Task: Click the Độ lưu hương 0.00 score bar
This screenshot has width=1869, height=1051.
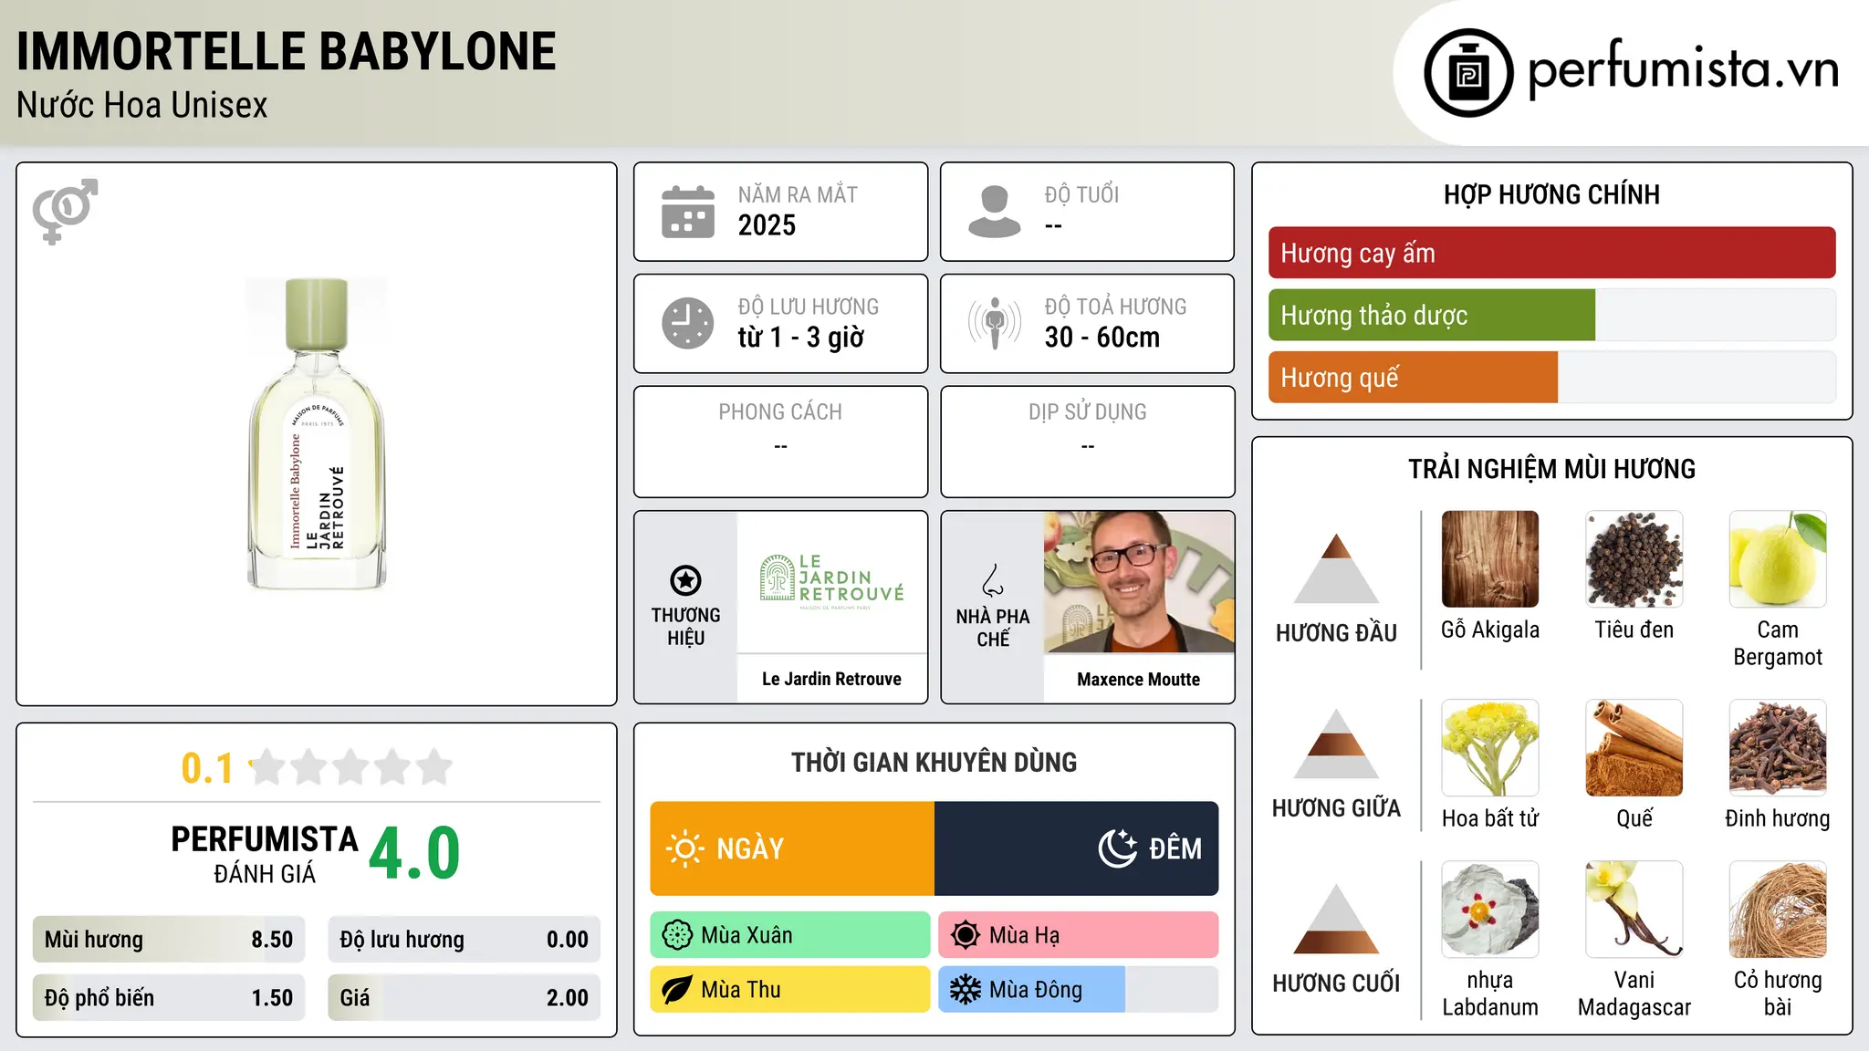Action: pos(465,940)
